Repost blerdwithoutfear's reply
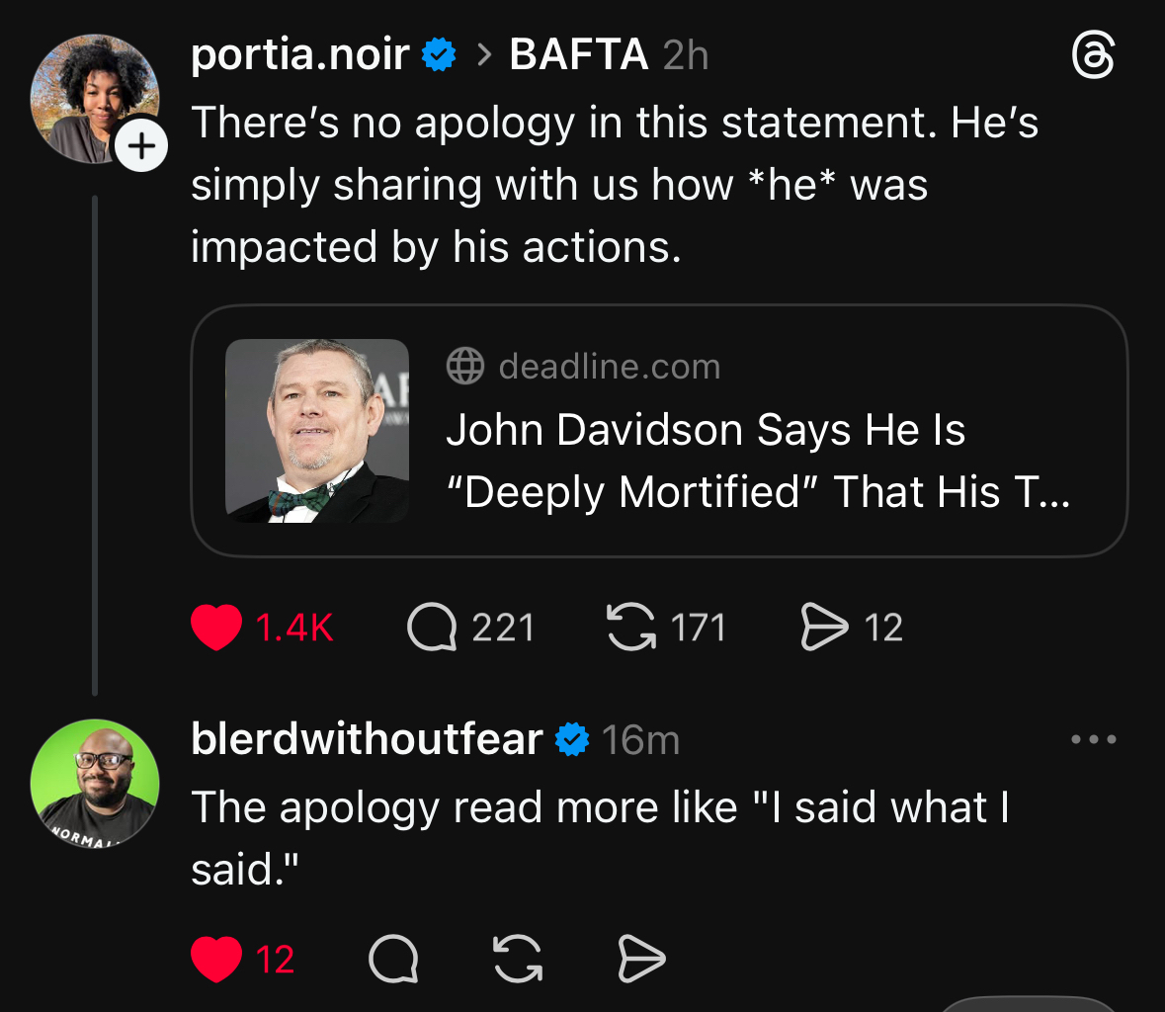The width and height of the screenshot is (1165, 1012). [x=518, y=959]
